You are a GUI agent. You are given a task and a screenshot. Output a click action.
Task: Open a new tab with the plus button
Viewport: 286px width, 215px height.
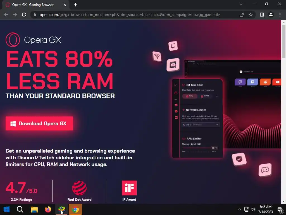point(75,5)
